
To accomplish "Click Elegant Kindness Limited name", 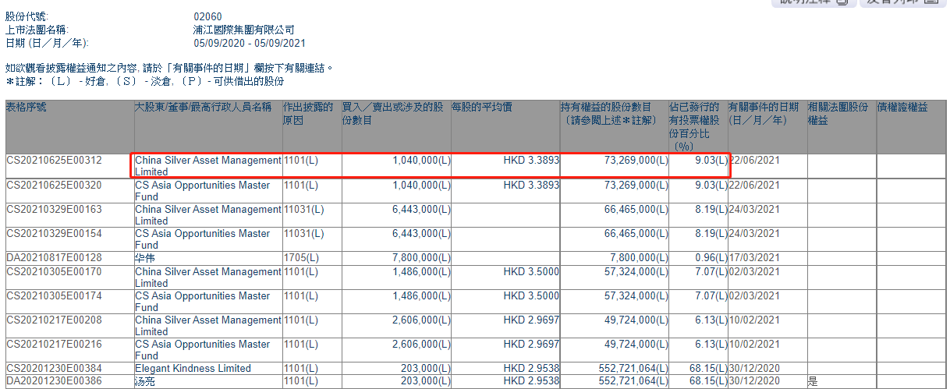I will pos(193,369).
